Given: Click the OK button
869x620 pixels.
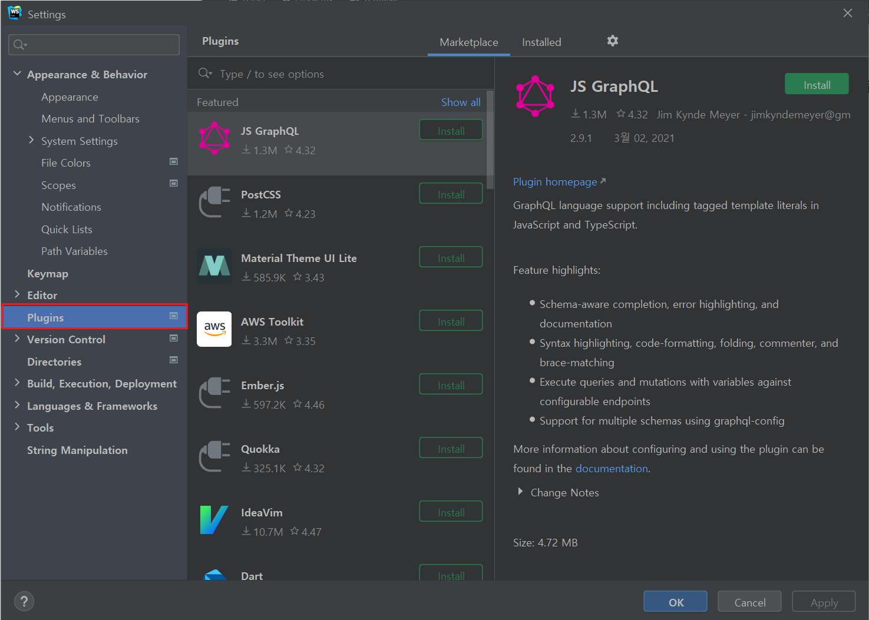Looking at the screenshot, I should coord(675,602).
